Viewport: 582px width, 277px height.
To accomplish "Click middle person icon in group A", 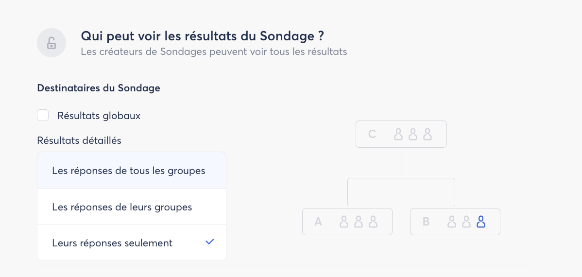I will [359, 222].
